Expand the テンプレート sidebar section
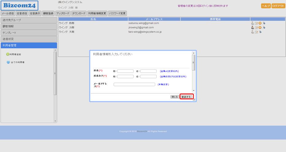Viewport: 286px width, 152px height. point(29,33)
